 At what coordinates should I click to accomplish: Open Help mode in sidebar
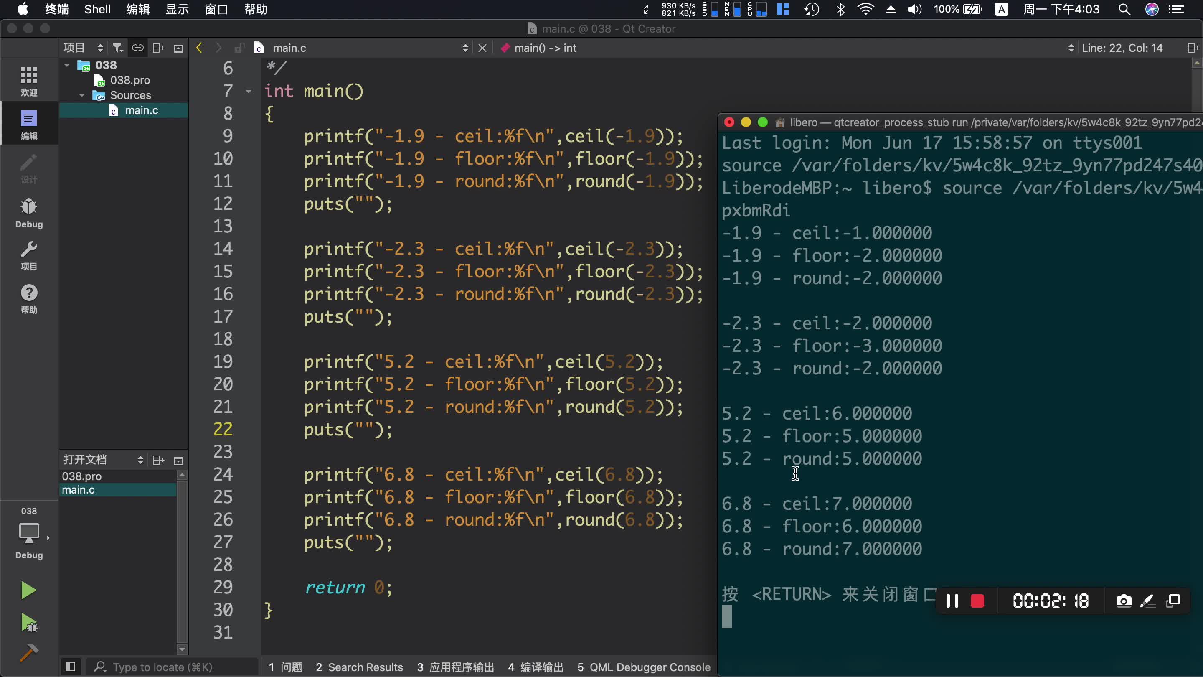pyautogui.click(x=29, y=299)
